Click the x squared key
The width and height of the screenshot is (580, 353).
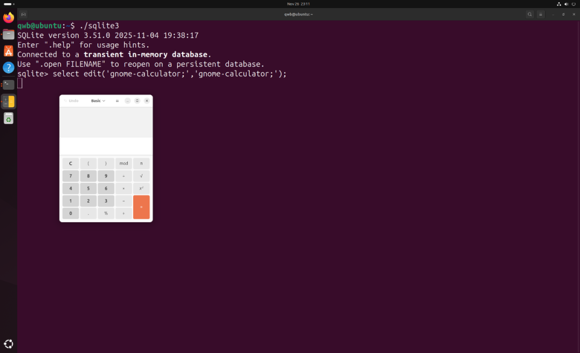click(141, 188)
